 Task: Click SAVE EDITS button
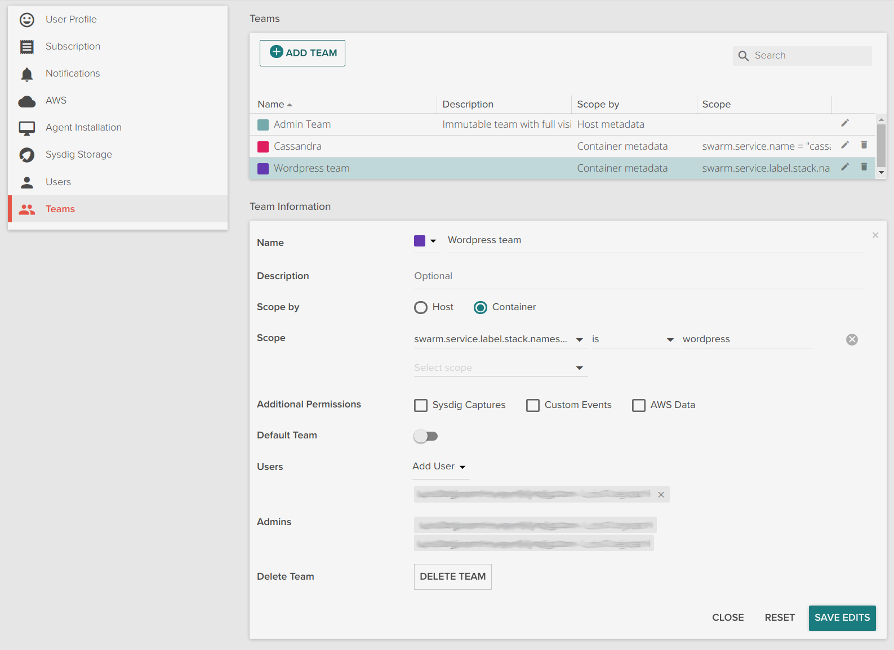[x=842, y=618]
